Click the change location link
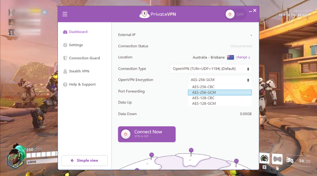This screenshot has width=317, height=176. click(x=243, y=57)
